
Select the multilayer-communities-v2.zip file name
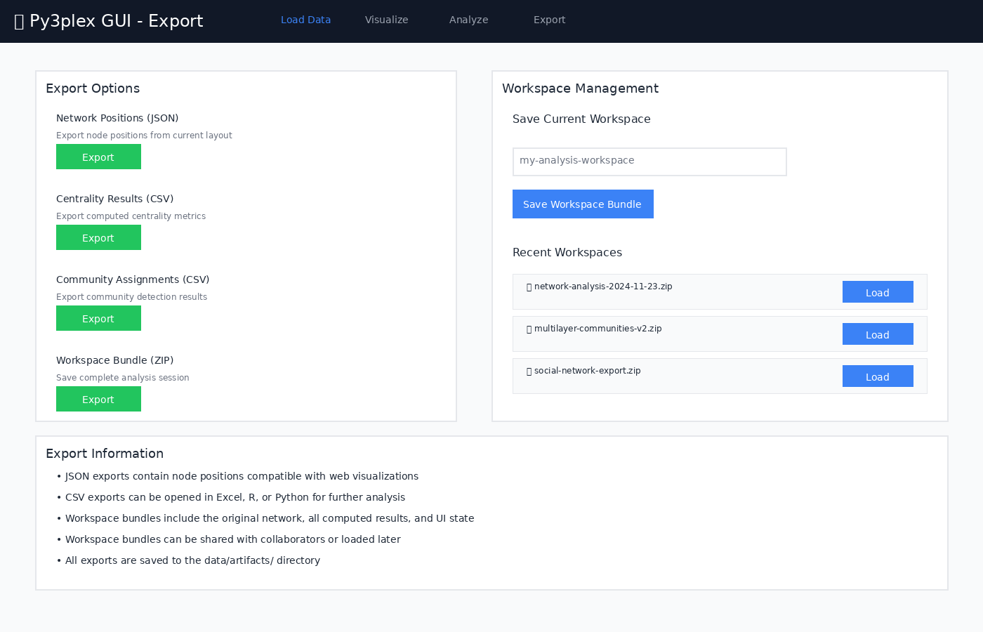(x=598, y=329)
